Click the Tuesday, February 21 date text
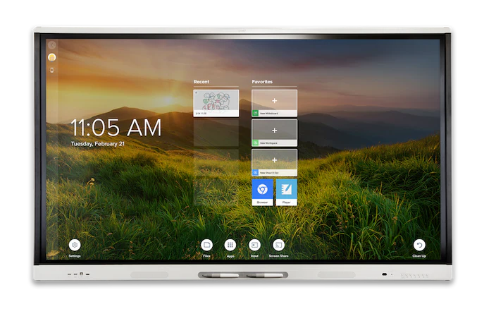The image size is (496, 326). tap(98, 143)
